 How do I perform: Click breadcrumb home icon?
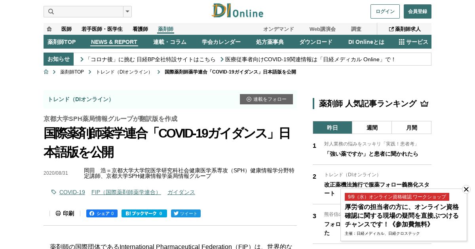(x=46, y=72)
